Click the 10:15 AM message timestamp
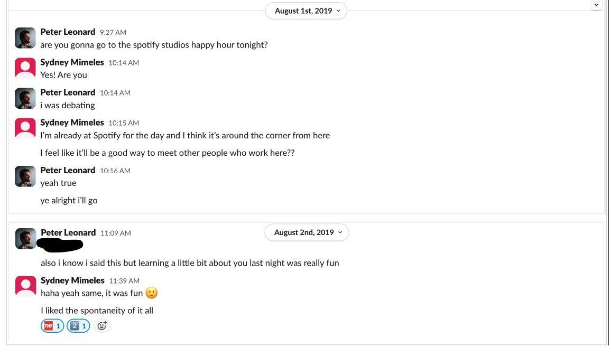Image resolution: width=611 pixels, height=356 pixels. (x=124, y=123)
